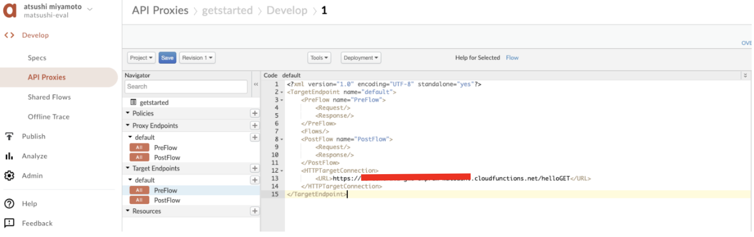Image resolution: width=754 pixels, height=237 pixels.
Task: Open the Revision 1 dropdown
Action: [x=197, y=58]
